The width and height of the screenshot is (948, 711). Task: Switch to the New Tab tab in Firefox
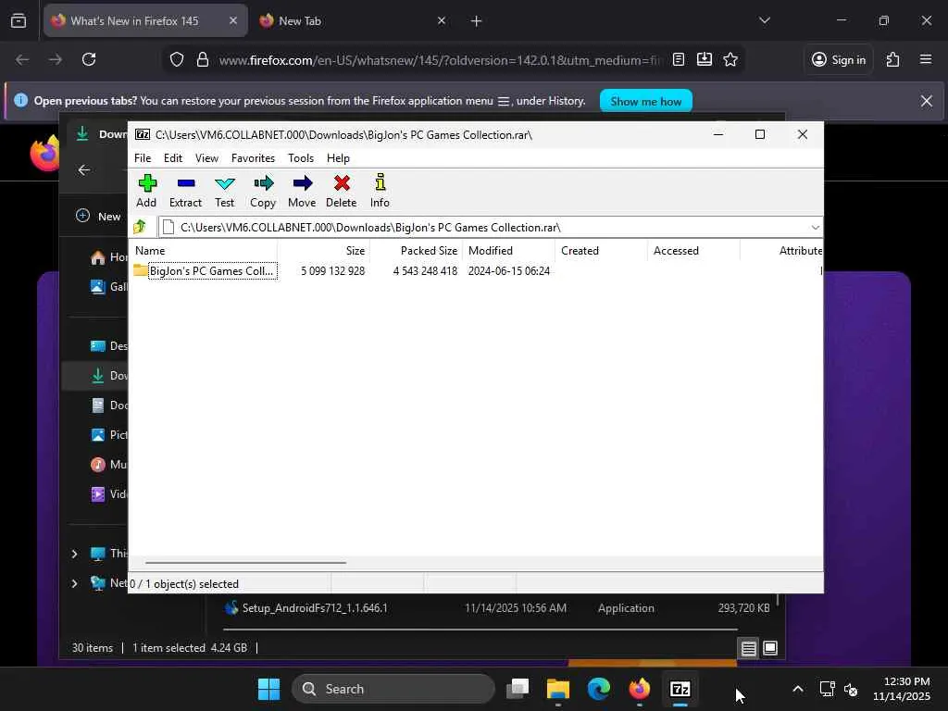[353, 20]
